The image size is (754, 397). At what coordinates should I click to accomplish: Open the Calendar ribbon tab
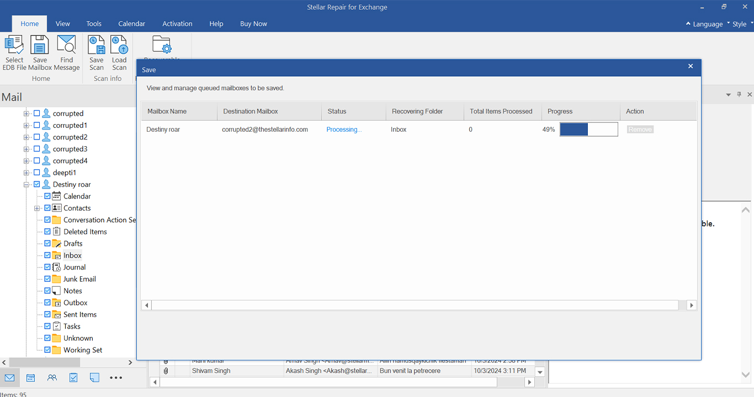tap(132, 24)
